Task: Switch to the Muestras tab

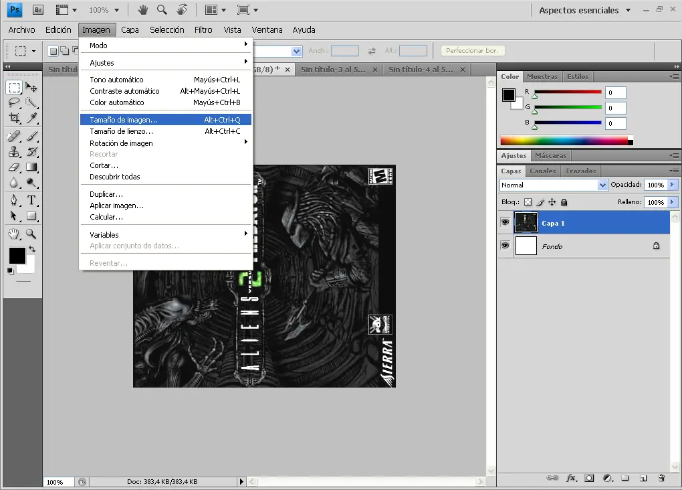Action: [x=542, y=77]
